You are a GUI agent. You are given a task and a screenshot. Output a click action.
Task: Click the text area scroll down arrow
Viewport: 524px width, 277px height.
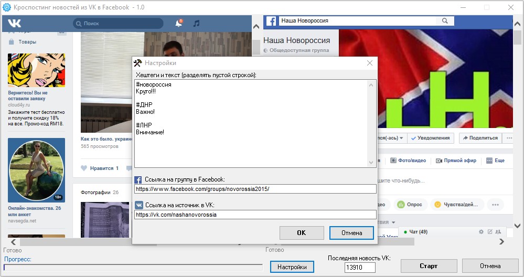371,163
